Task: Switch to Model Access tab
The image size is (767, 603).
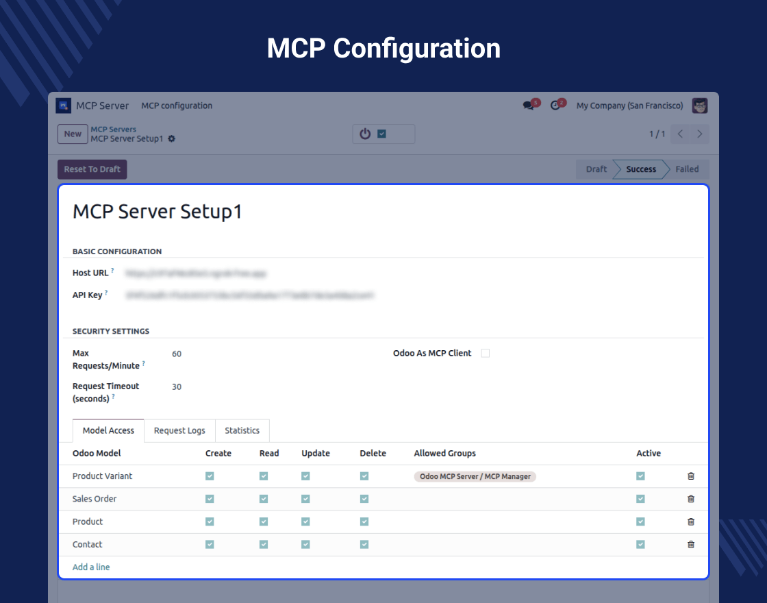Action: click(108, 431)
